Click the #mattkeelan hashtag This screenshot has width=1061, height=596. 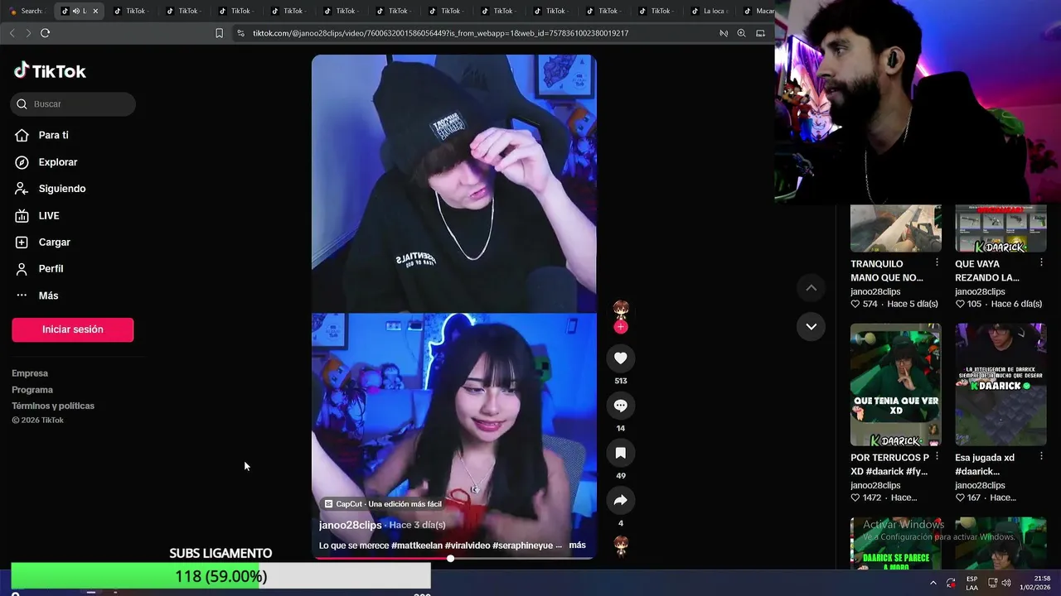pos(417,546)
